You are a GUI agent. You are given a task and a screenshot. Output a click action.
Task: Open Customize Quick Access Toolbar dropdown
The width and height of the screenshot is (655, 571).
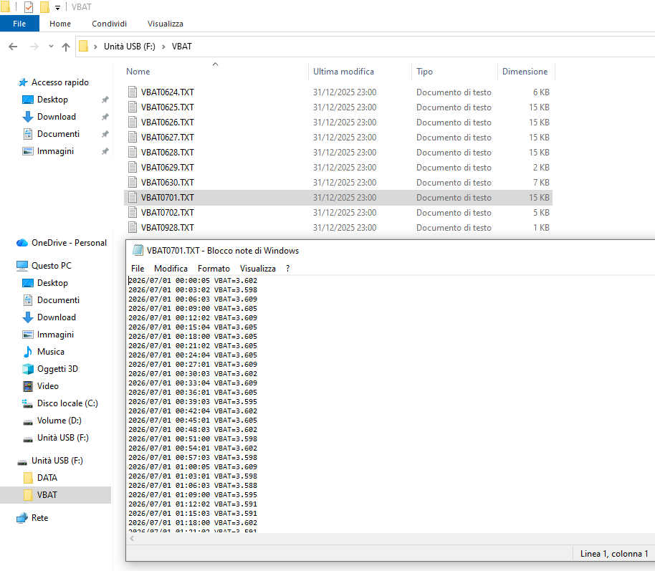[57, 7]
